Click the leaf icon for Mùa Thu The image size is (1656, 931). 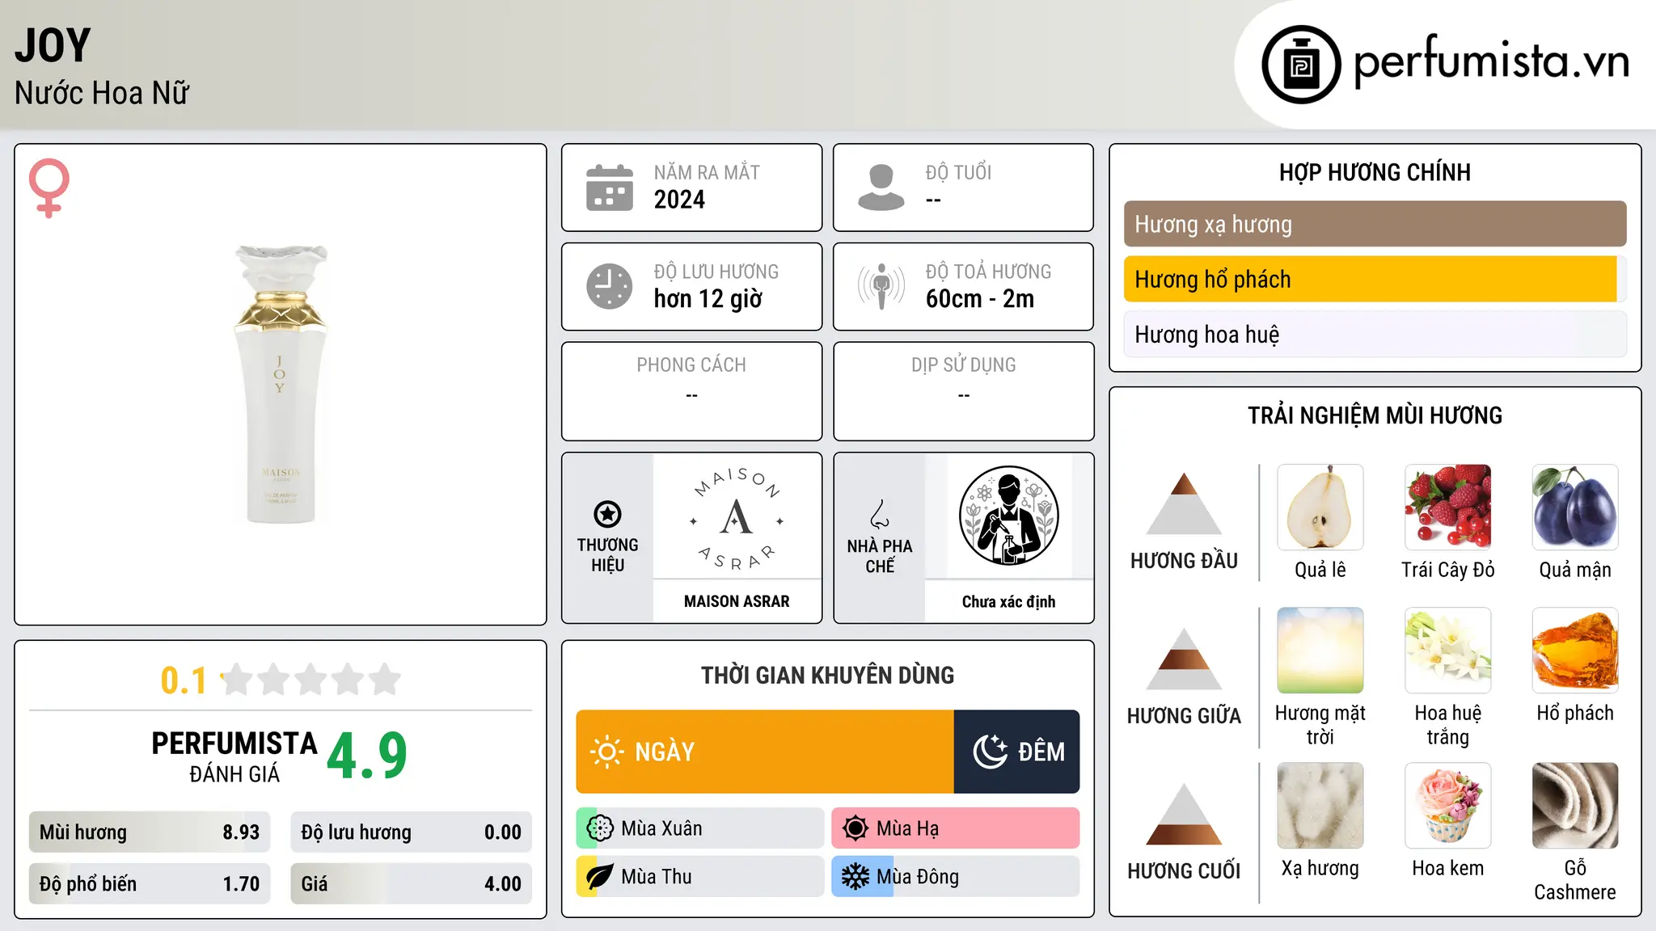coord(600,877)
